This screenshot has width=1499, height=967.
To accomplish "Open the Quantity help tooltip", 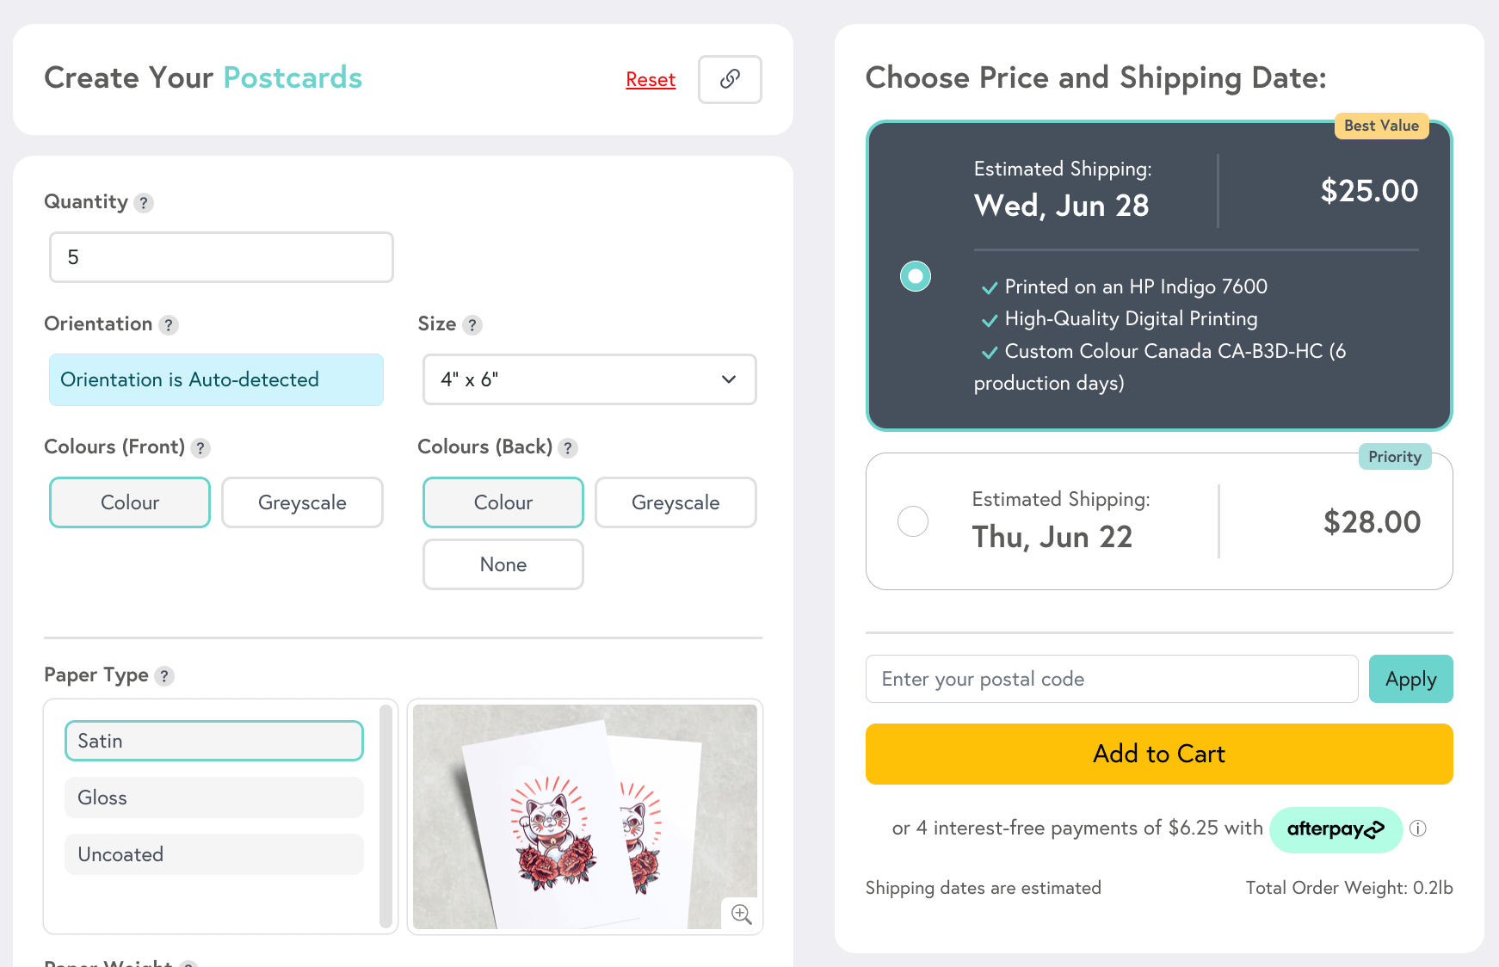I will 145,203.
